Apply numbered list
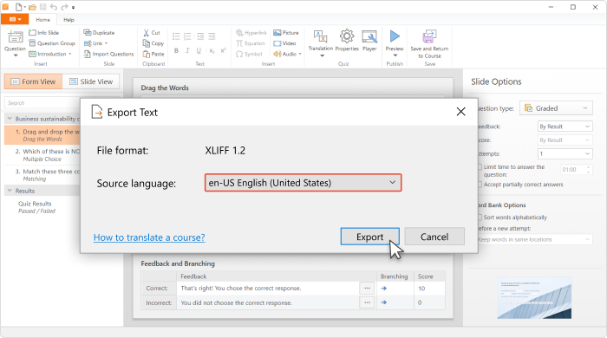607x338 pixels. tap(187, 36)
